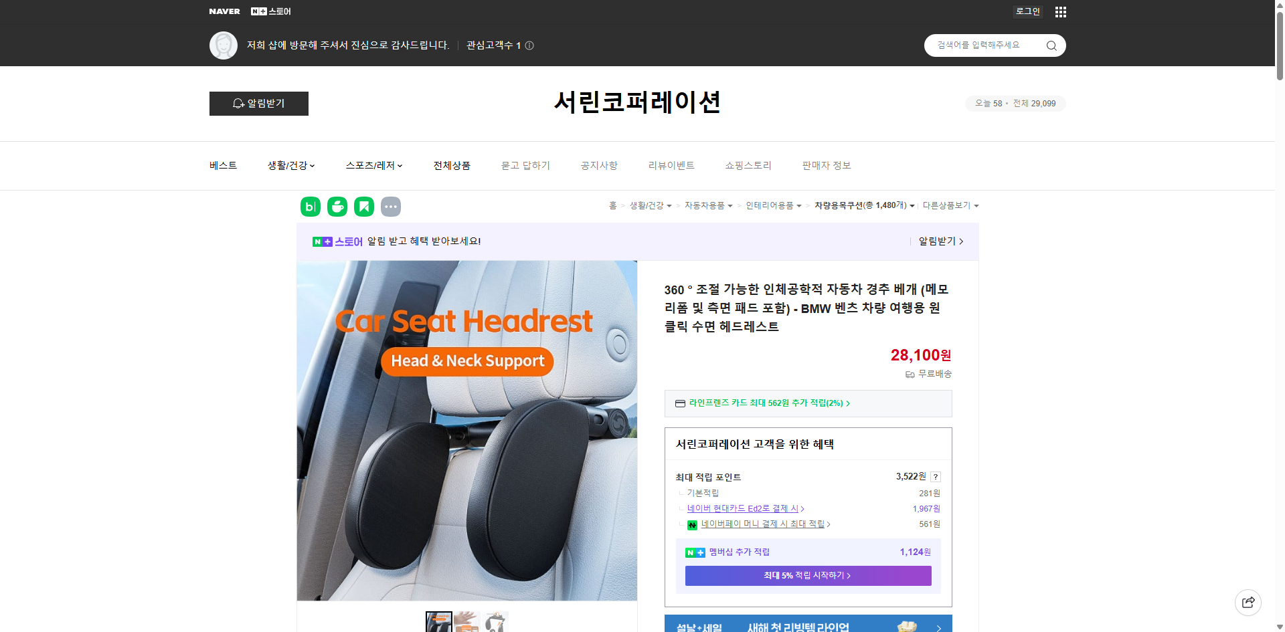
Task: Open the Naver services grid menu
Action: pyautogui.click(x=1060, y=11)
